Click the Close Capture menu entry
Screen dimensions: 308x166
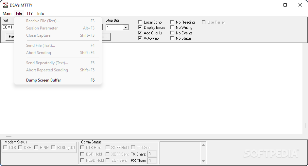click(x=58, y=35)
